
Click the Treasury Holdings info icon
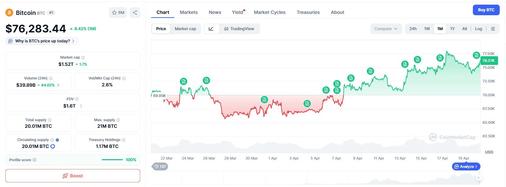[124, 140]
